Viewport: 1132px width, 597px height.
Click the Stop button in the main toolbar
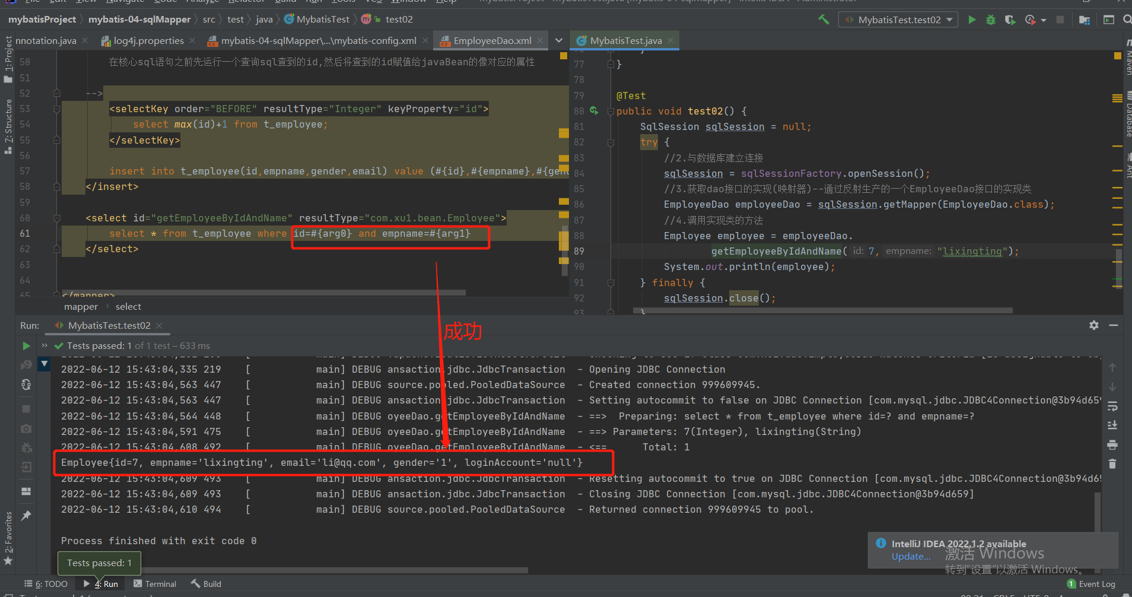[x=1060, y=20]
